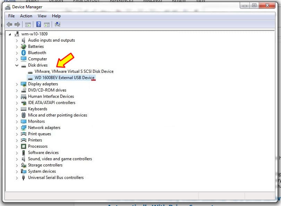Click Scan for hardware changes icon
The height and width of the screenshot is (206, 281).
tap(58, 25)
